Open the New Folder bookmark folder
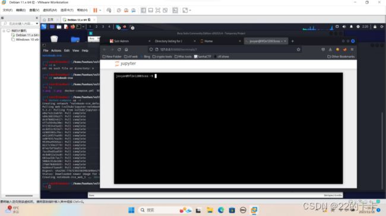This screenshot has height=216, width=386. pos(112,57)
